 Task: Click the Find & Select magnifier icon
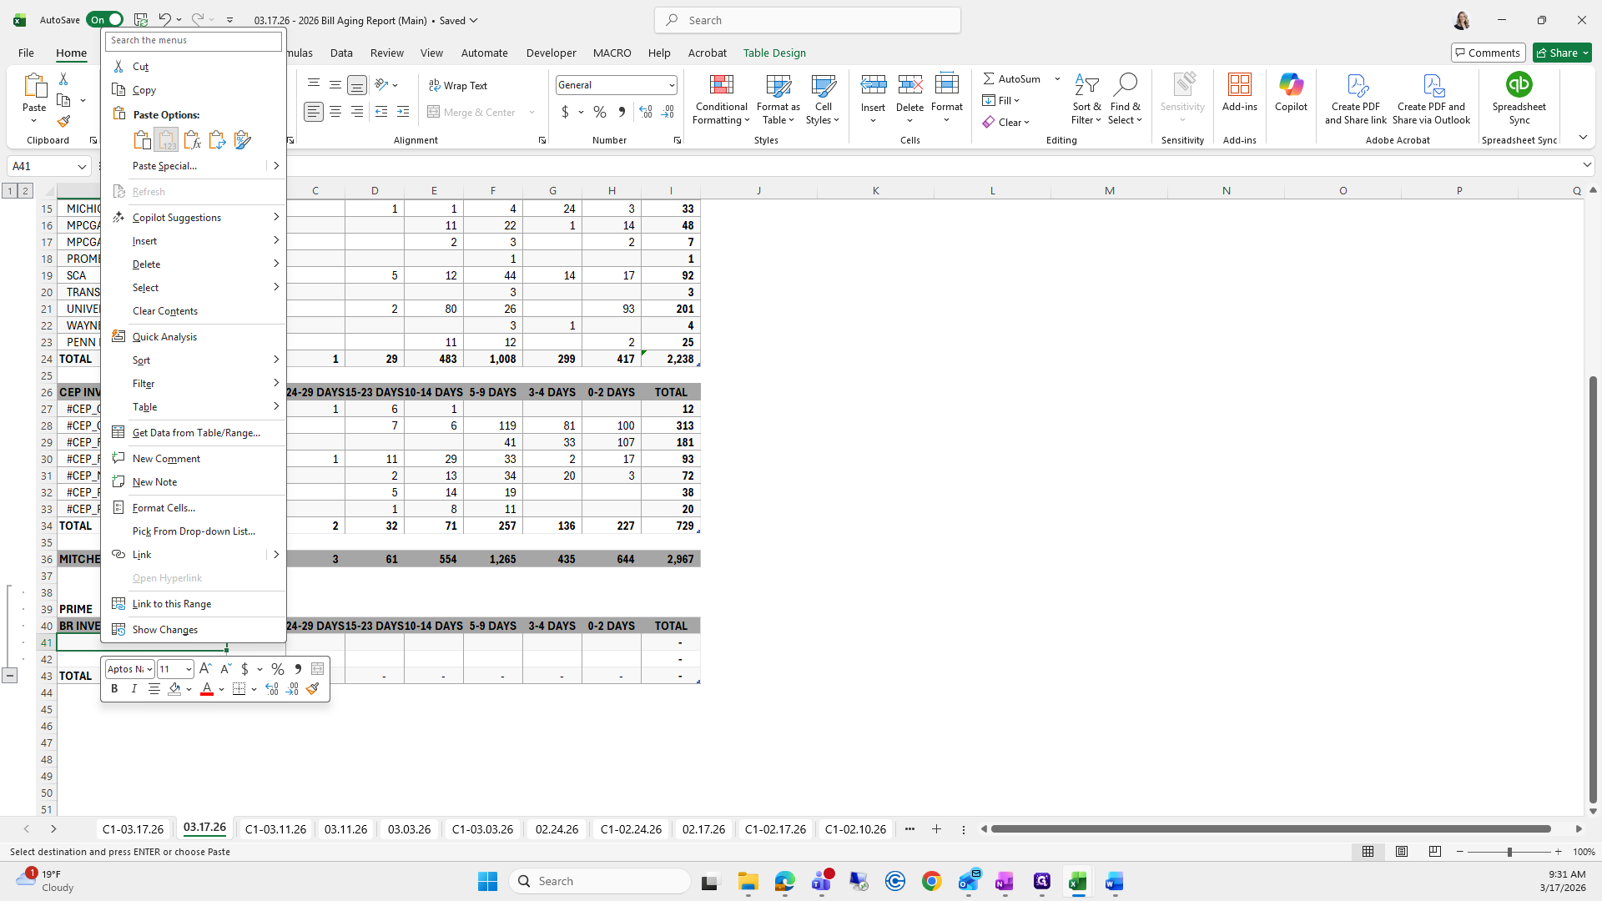pos(1125,85)
